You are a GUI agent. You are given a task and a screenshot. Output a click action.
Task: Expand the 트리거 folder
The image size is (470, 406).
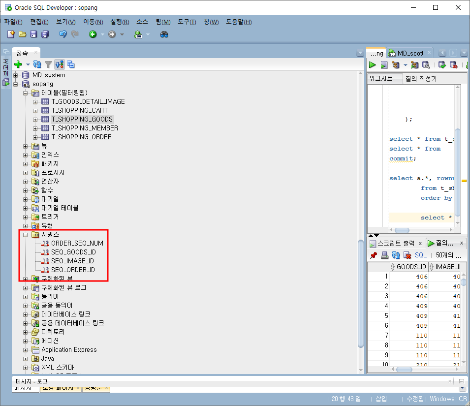(25, 217)
